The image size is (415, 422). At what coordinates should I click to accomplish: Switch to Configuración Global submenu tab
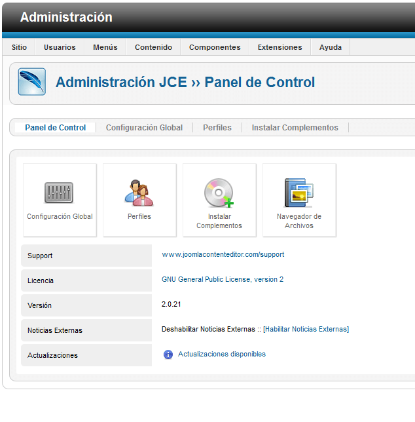pyautogui.click(x=145, y=128)
